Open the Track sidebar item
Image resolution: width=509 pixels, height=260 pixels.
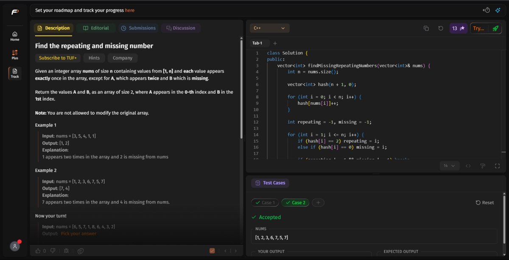pyautogui.click(x=15, y=73)
